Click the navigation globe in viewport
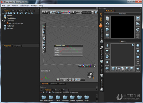This screenshot has height=103, width=143. [90, 75]
